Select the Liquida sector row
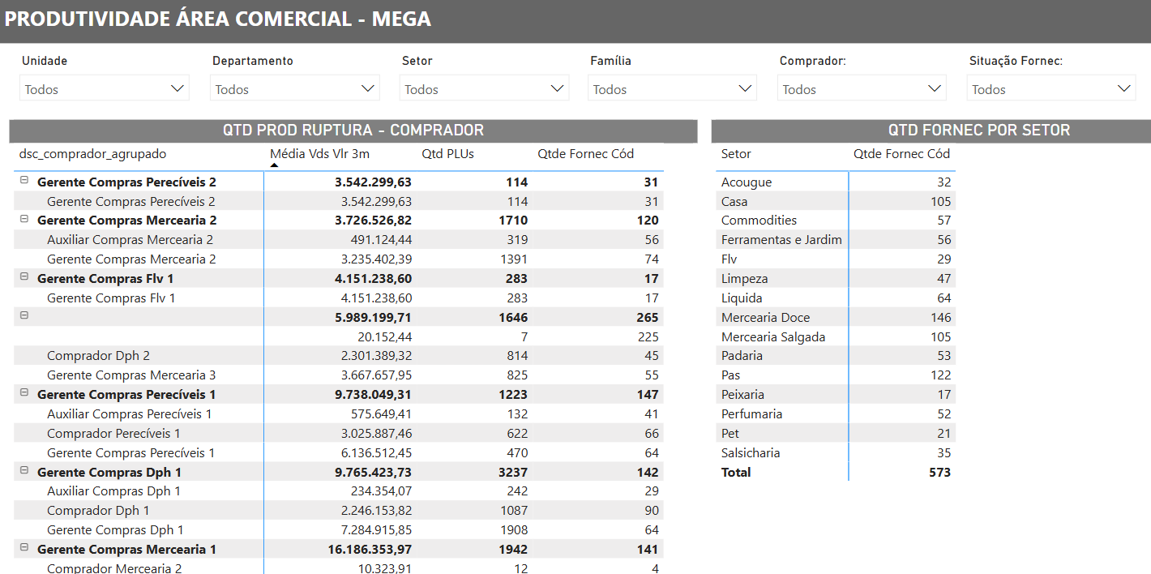The image size is (1151, 574). [x=836, y=298]
